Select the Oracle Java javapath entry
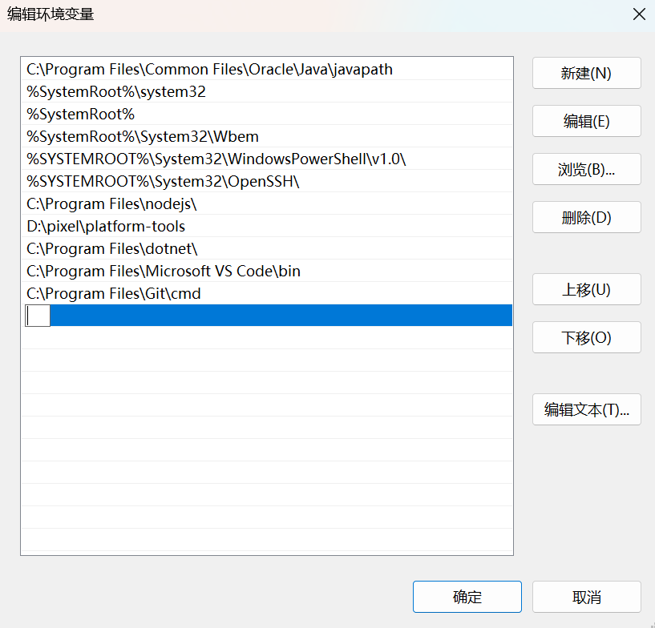 point(267,69)
